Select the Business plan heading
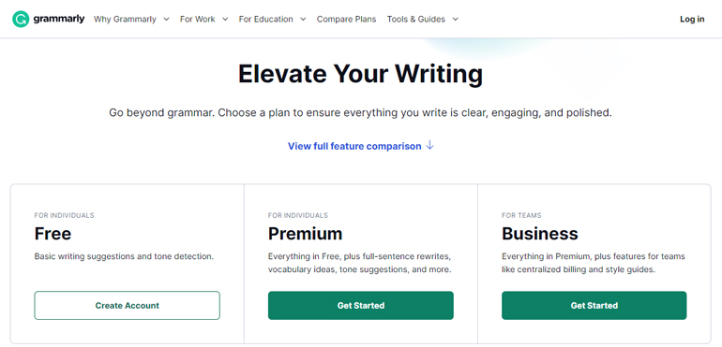Screen dimensions: 722x347 pyautogui.click(x=540, y=234)
